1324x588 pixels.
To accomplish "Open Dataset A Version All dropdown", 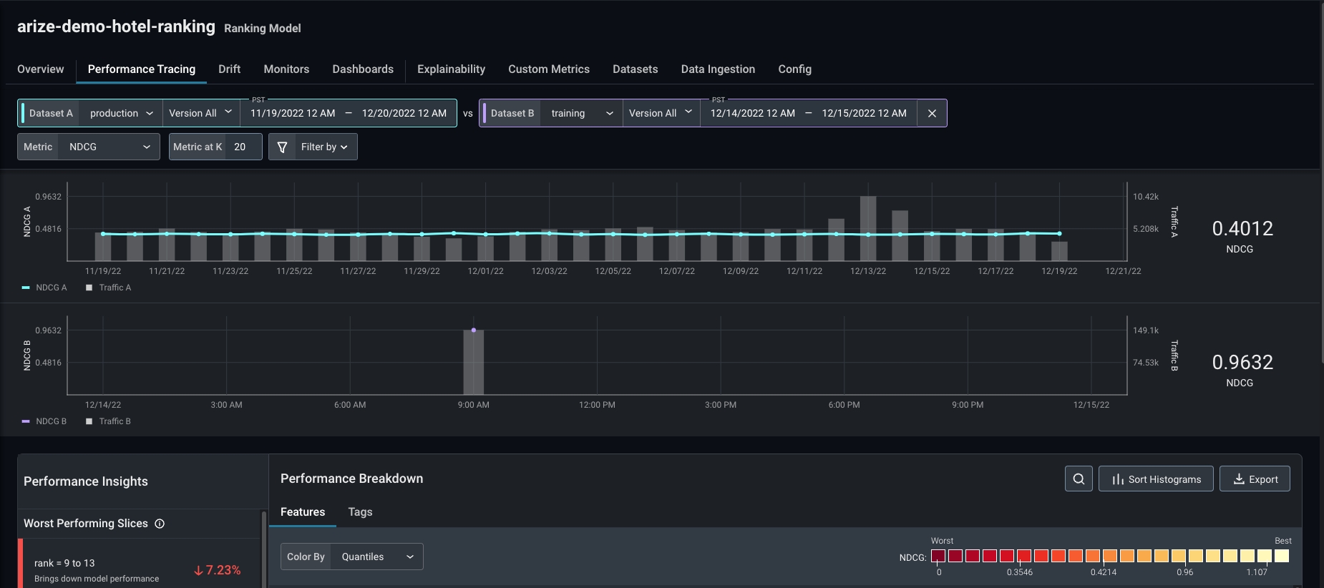I will [200, 113].
